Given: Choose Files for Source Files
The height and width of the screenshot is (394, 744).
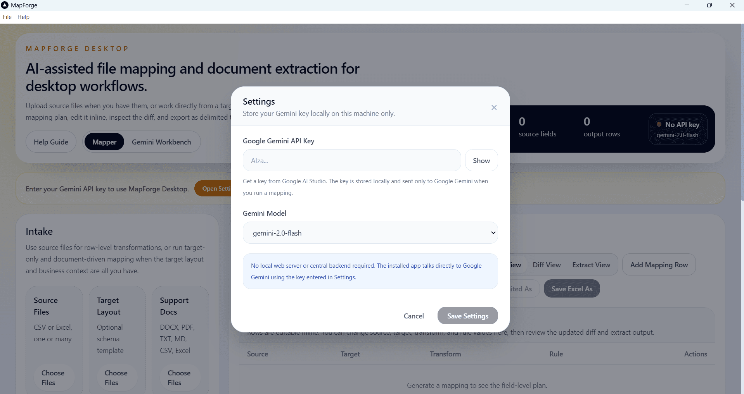Looking at the screenshot, I should coord(53,377).
